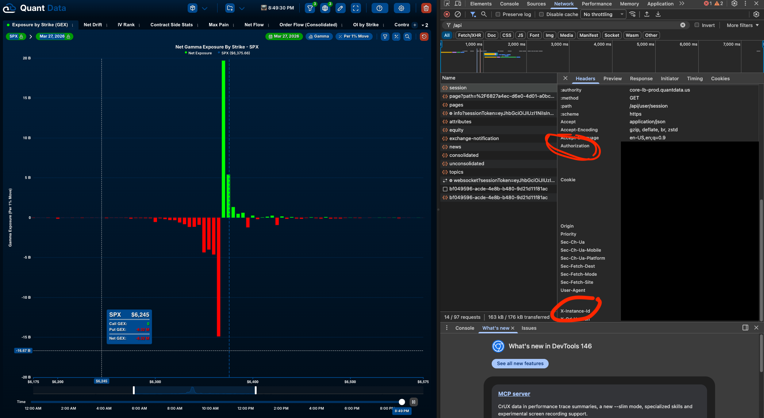Pause playback with the time pause button
The image size is (764, 418).
[414, 402]
